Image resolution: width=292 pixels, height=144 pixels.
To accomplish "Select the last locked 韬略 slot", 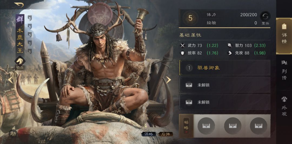I will coord(258,126).
